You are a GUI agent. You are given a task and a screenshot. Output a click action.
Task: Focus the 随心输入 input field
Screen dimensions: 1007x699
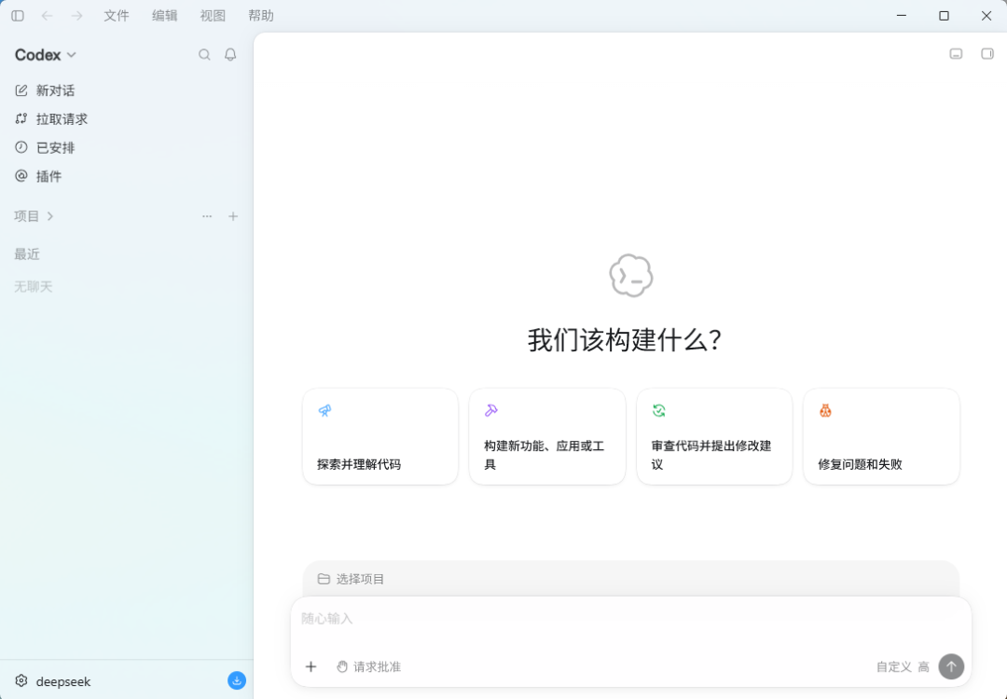[630, 619]
